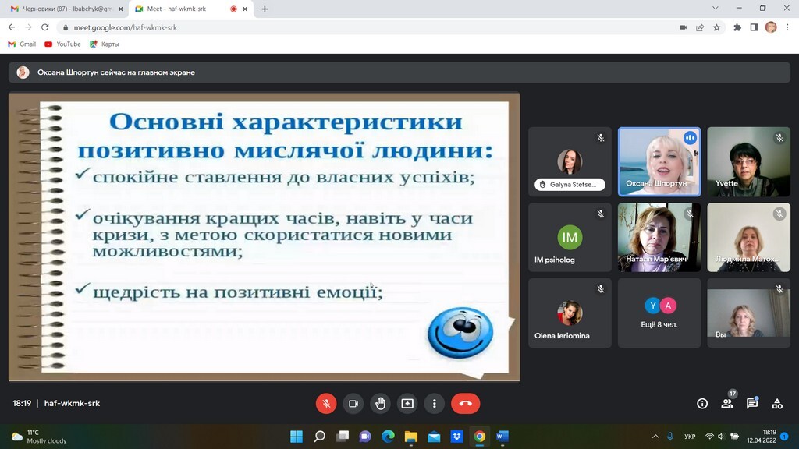The width and height of the screenshot is (799, 449).
Task: Click the shared presentation slide
Action: [x=264, y=236]
